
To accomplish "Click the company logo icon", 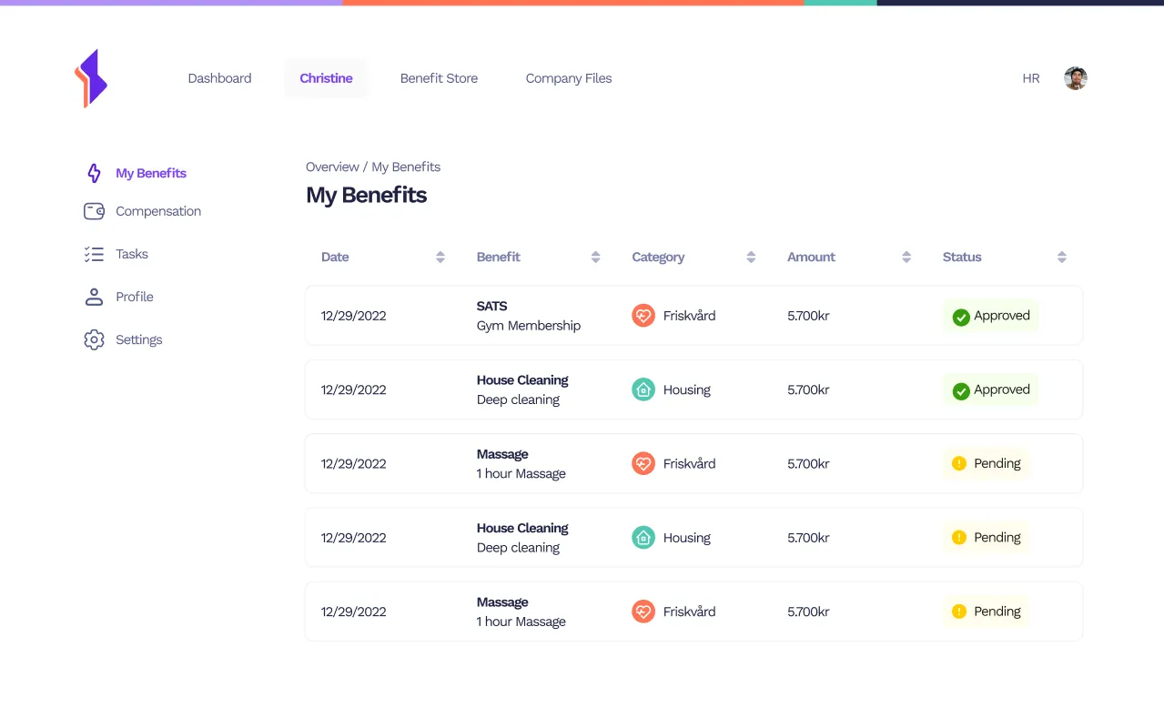I will click(x=91, y=78).
